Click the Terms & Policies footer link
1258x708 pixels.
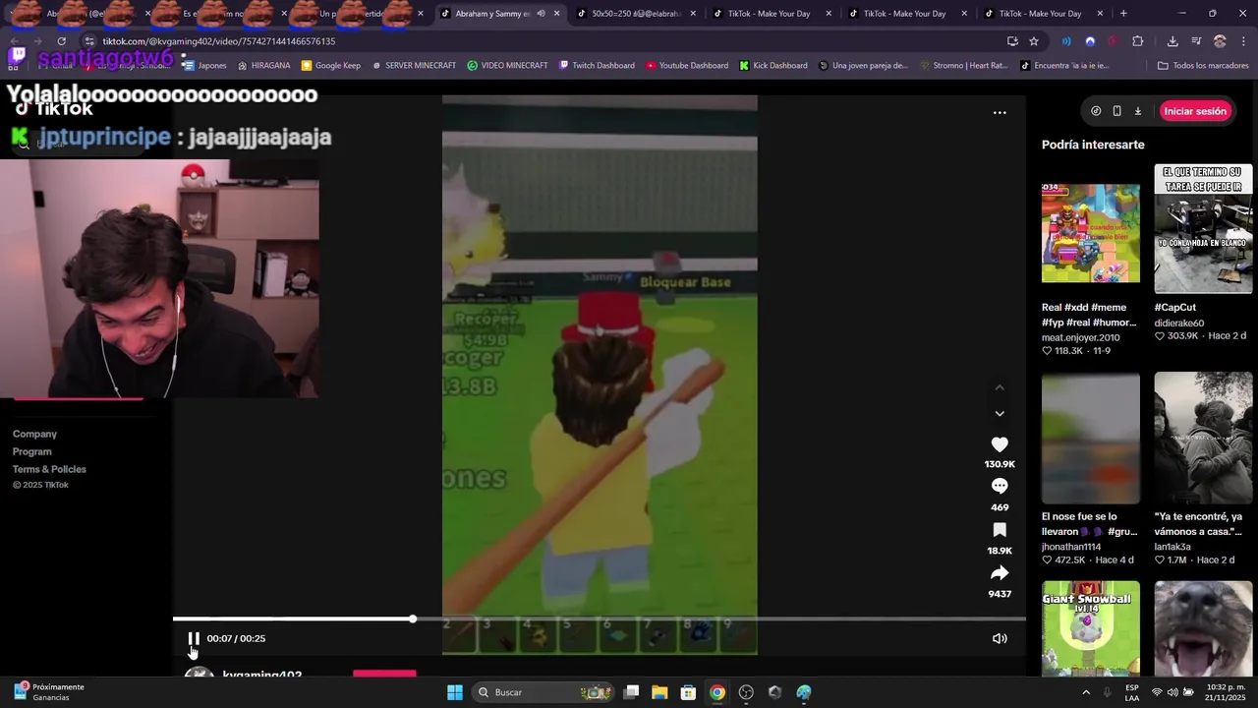tap(49, 469)
